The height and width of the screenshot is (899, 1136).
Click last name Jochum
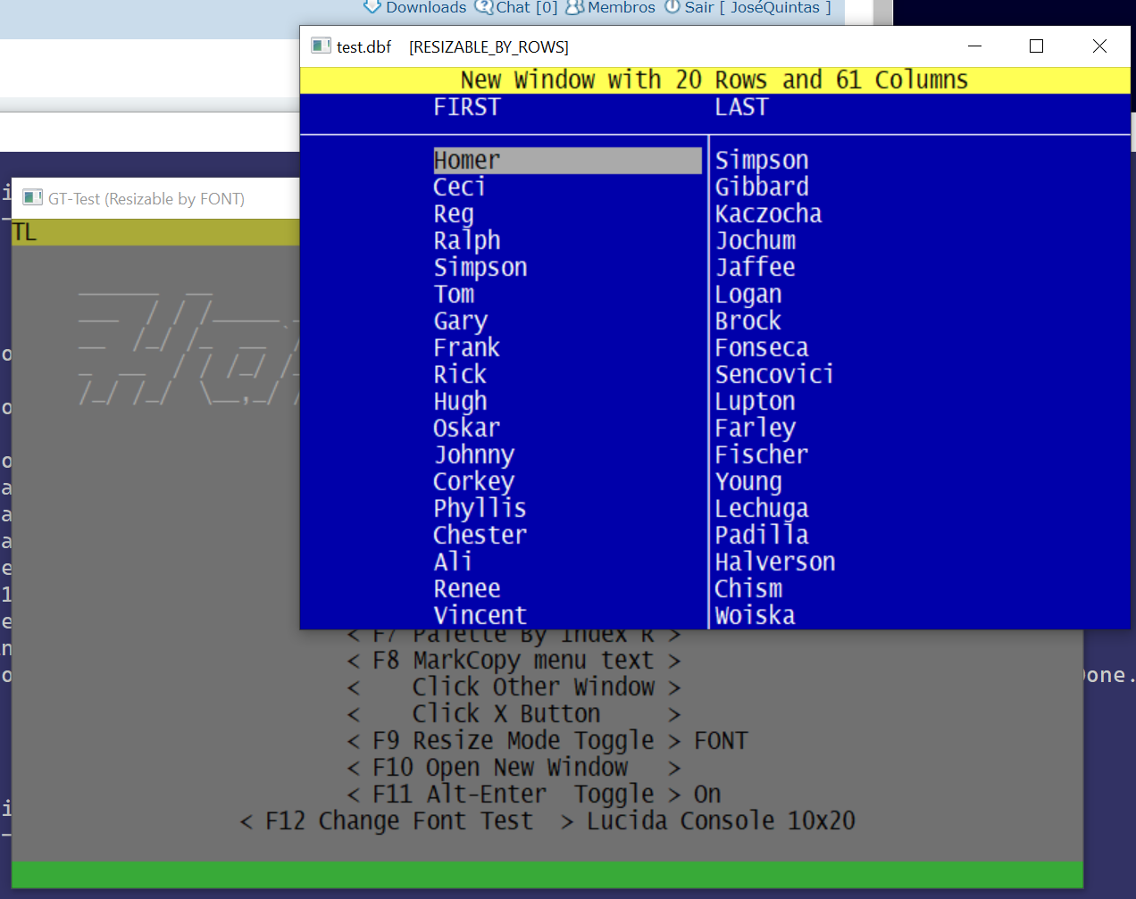(x=756, y=241)
